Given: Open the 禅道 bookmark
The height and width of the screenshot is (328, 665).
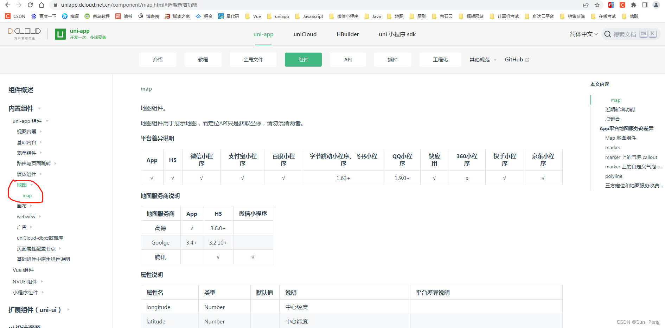Looking at the screenshot, I should [x=70, y=16].
